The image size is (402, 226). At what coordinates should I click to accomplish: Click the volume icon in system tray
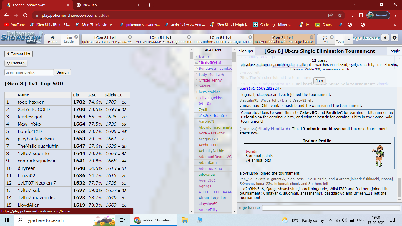click(344, 220)
